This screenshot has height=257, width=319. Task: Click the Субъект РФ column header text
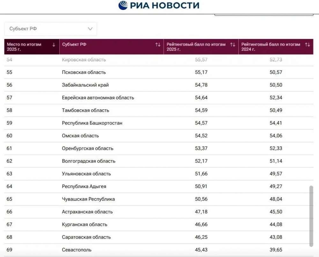pyautogui.click(x=74, y=44)
